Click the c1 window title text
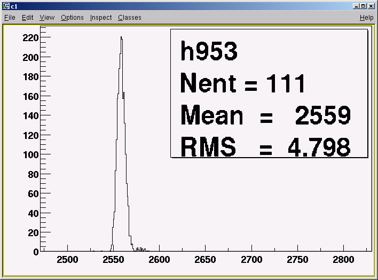378x280 pixels. tap(14, 6)
